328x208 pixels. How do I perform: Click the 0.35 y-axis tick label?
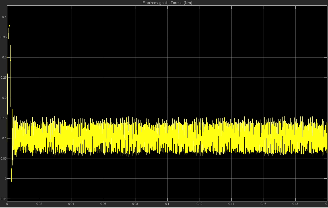tap(3, 37)
